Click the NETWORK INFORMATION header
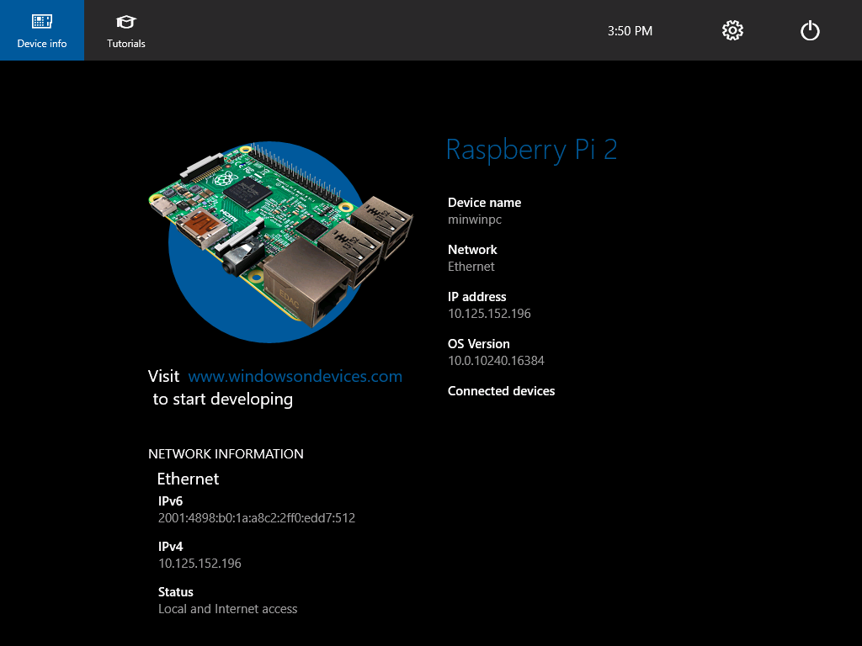Viewport: 862px width, 646px height. [226, 453]
